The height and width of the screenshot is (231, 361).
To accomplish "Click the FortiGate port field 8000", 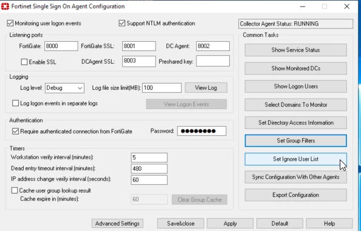I will pyautogui.click(x=61, y=46).
